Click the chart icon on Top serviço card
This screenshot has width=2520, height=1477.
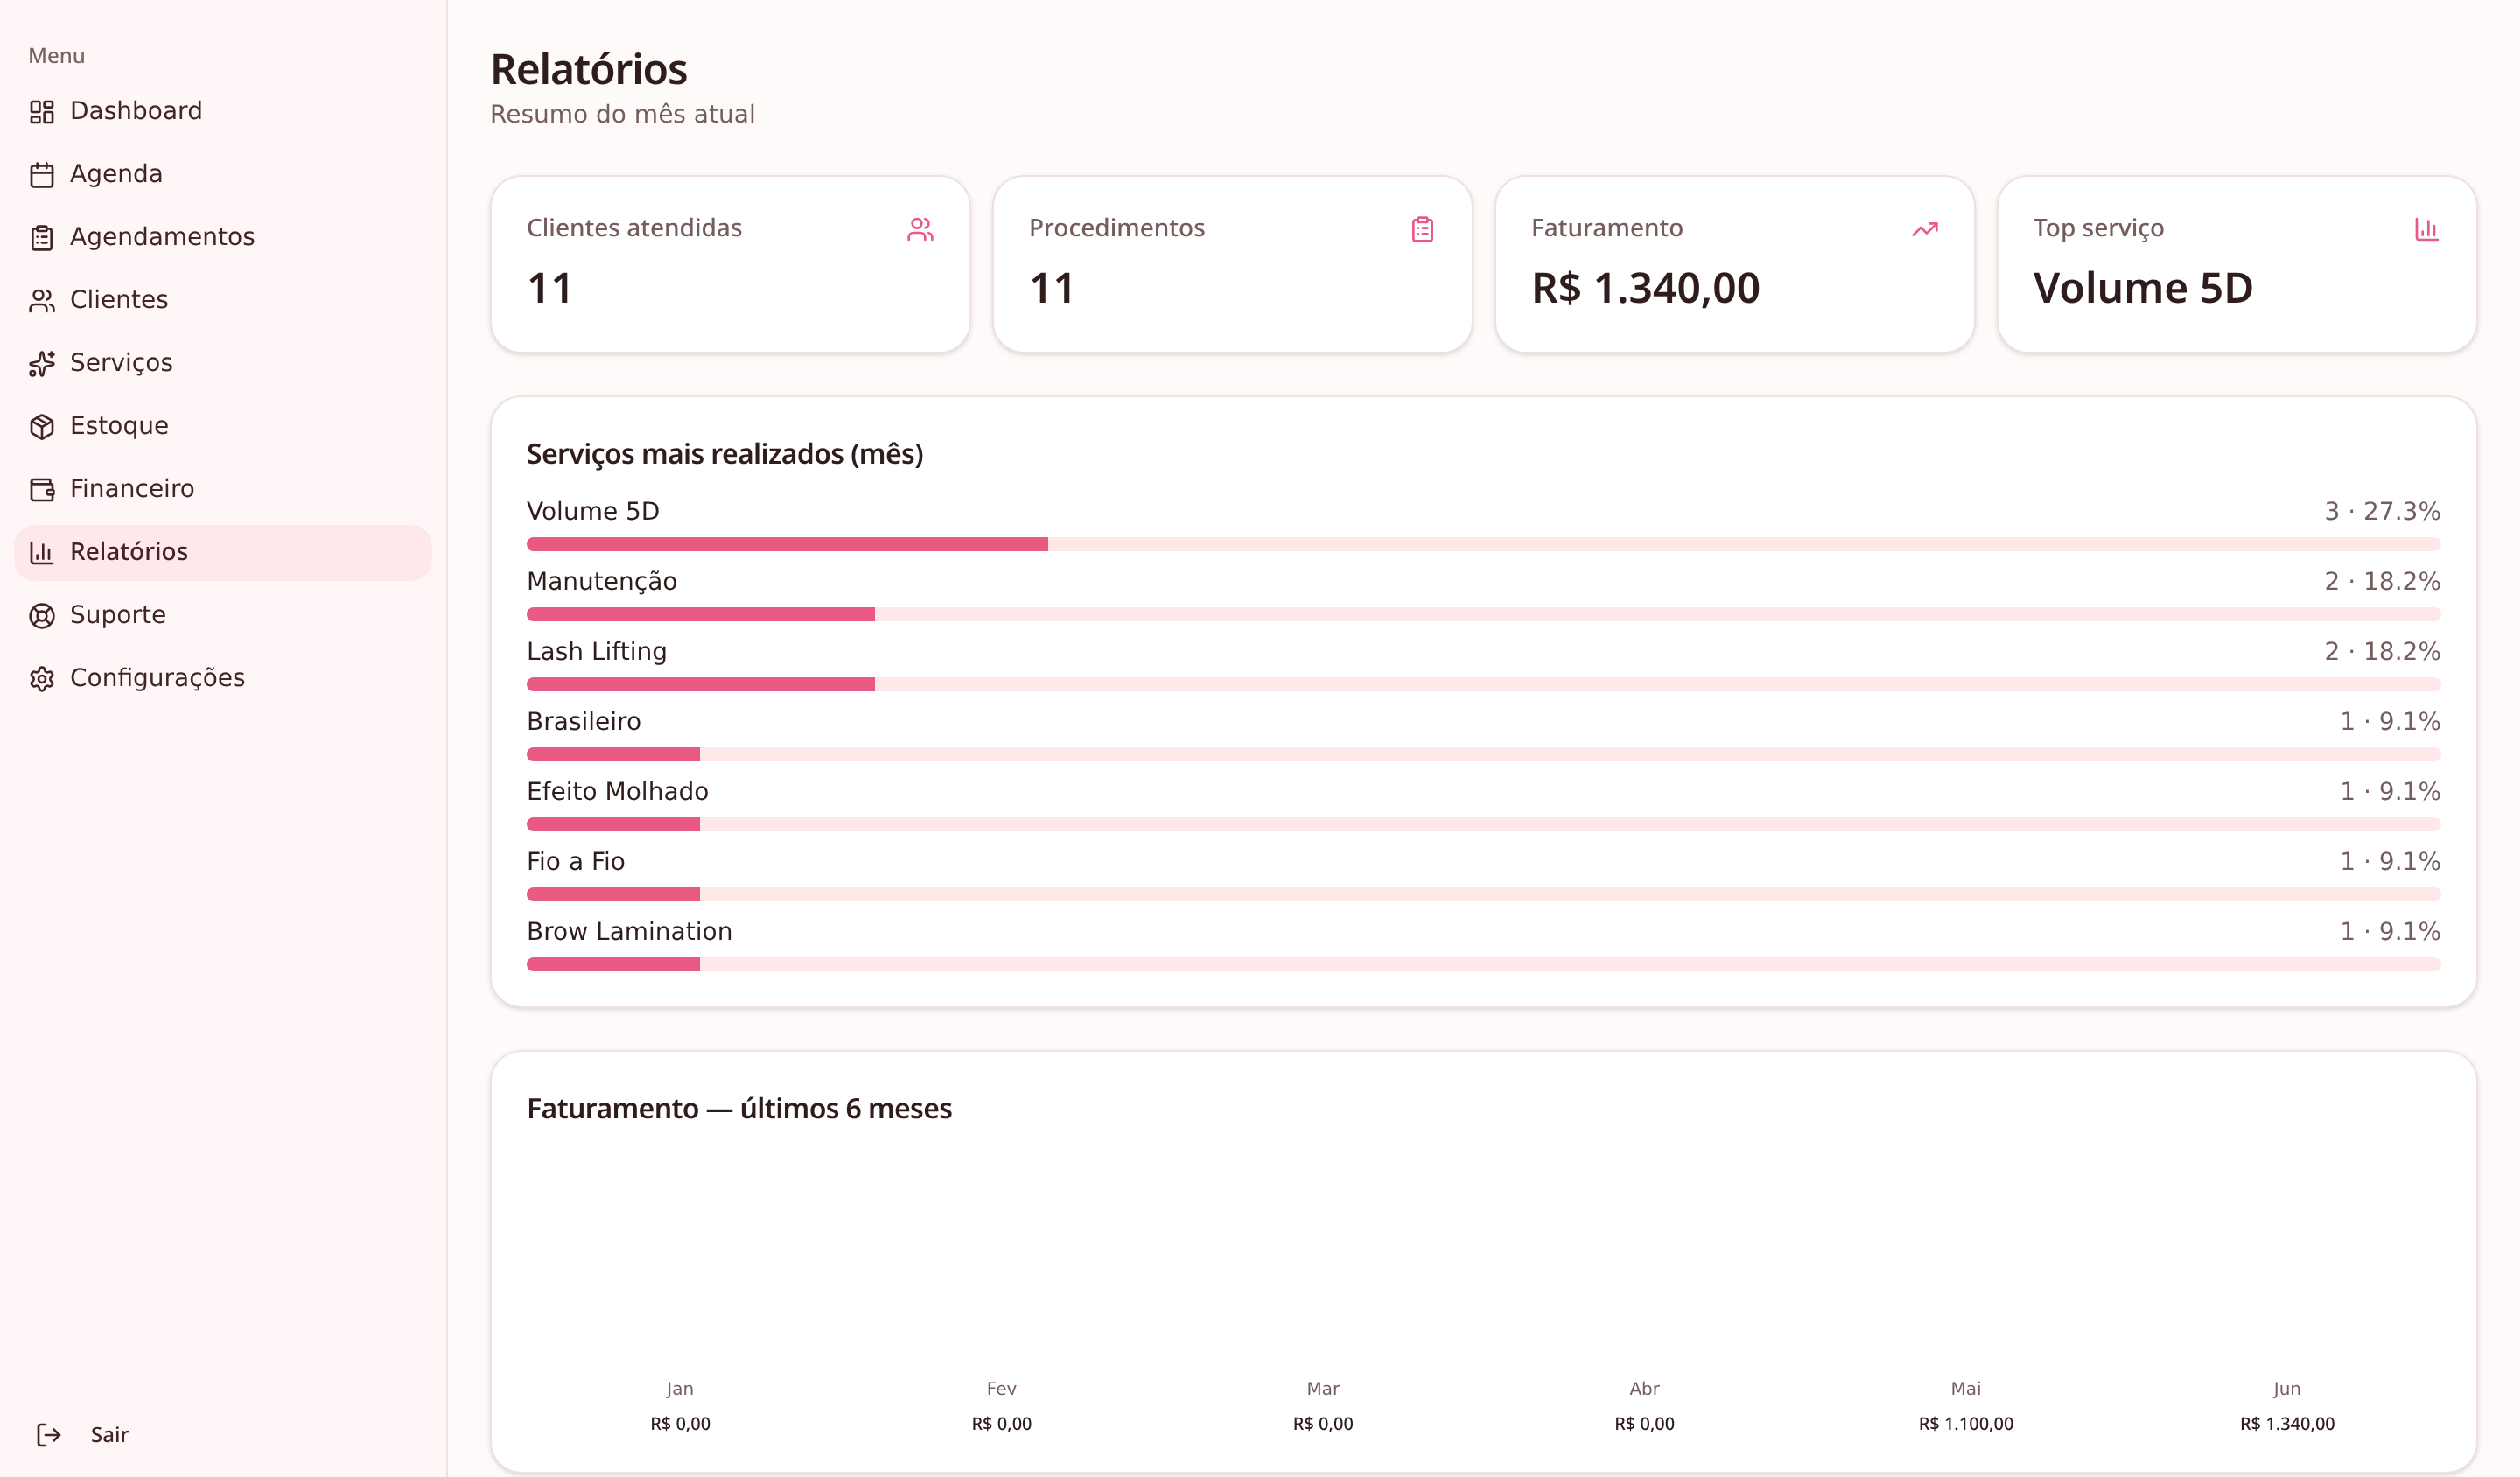[x=2427, y=229]
